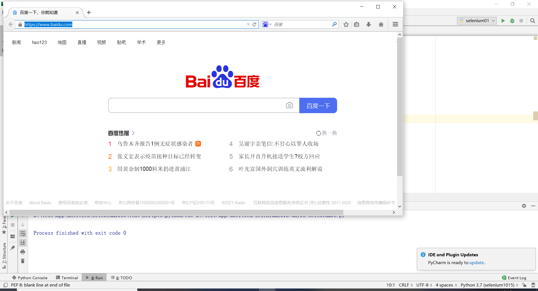This screenshot has width=538, height=291.
Task: Open the browser bookmarks list icon
Action: (x=356, y=24)
